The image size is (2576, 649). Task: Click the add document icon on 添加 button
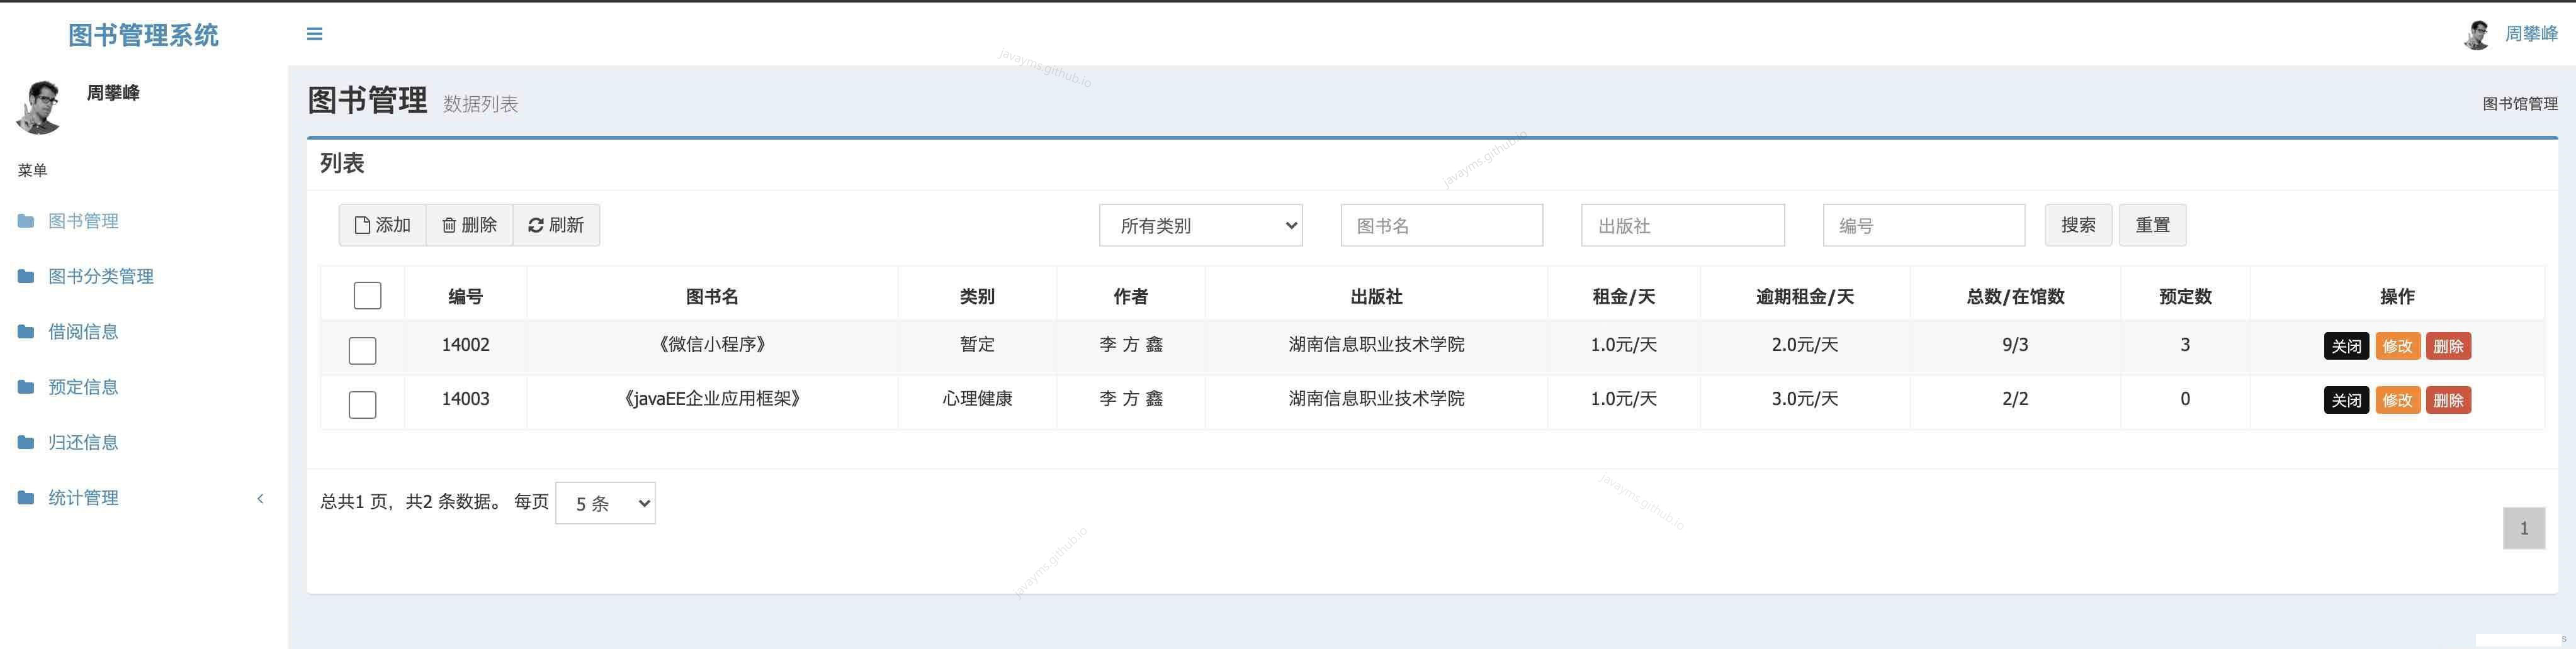point(362,225)
